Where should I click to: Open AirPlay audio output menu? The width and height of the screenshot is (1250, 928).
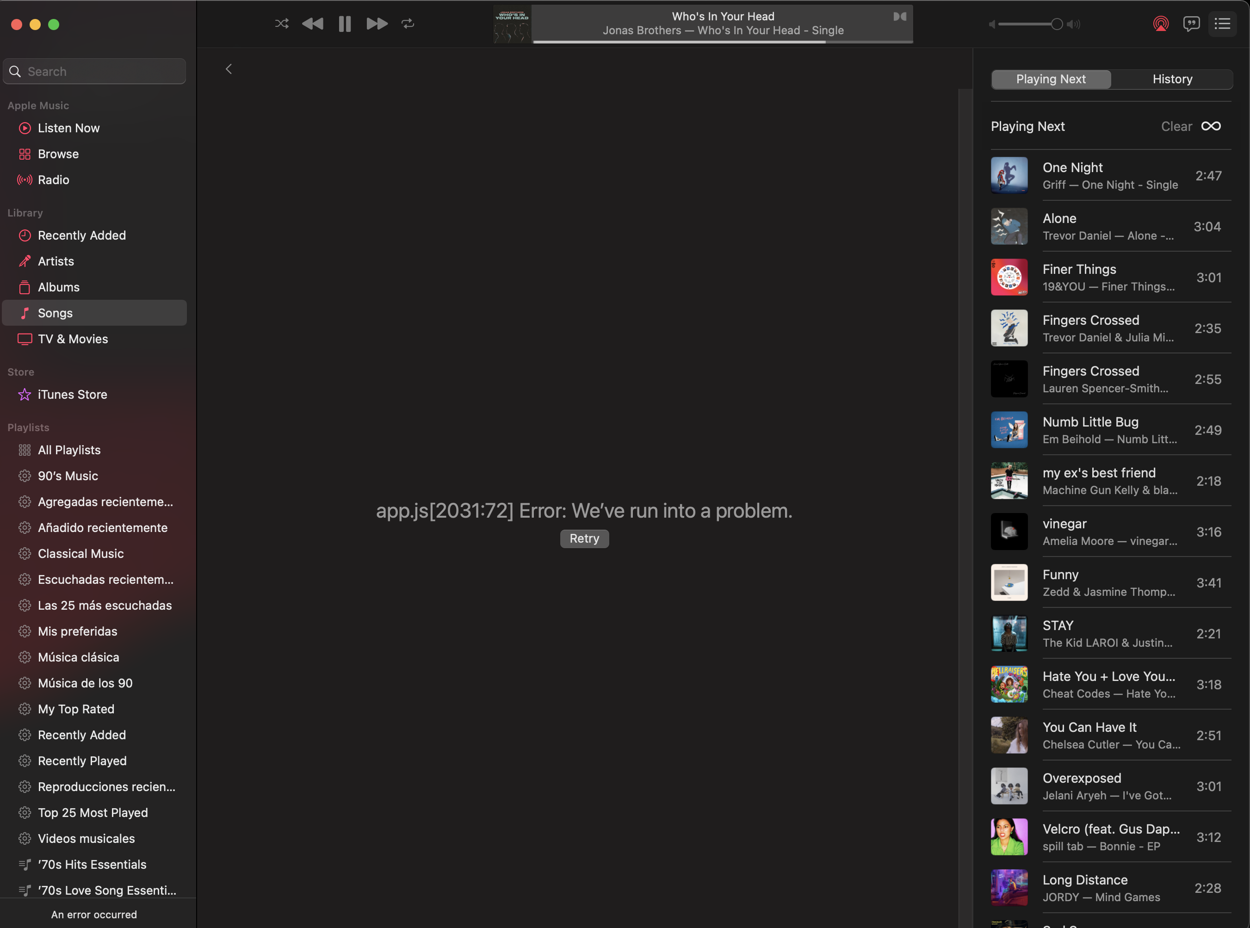click(x=1161, y=24)
